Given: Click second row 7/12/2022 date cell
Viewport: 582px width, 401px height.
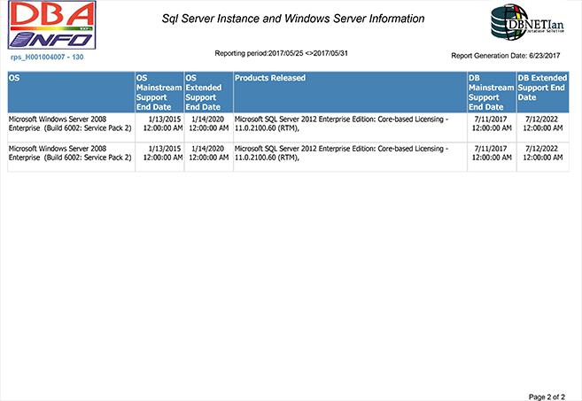Looking at the screenshot, I should coord(543,157).
